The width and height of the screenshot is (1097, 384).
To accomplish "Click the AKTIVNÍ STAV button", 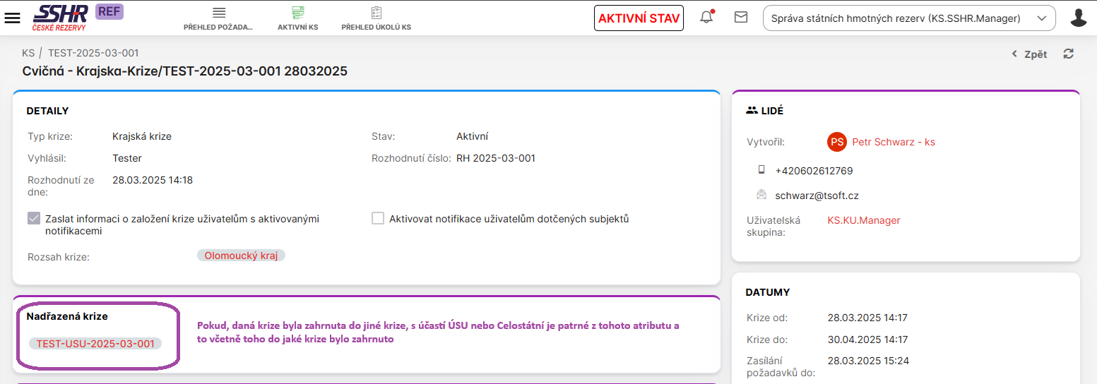I will pyautogui.click(x=639, y=18).
